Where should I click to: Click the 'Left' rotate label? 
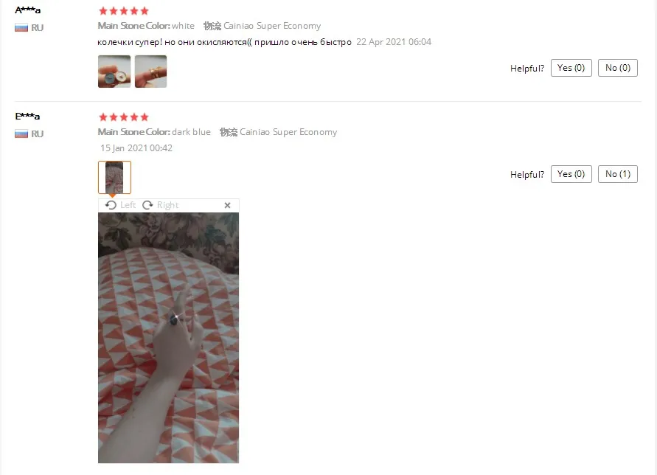(x=128, y=205)
